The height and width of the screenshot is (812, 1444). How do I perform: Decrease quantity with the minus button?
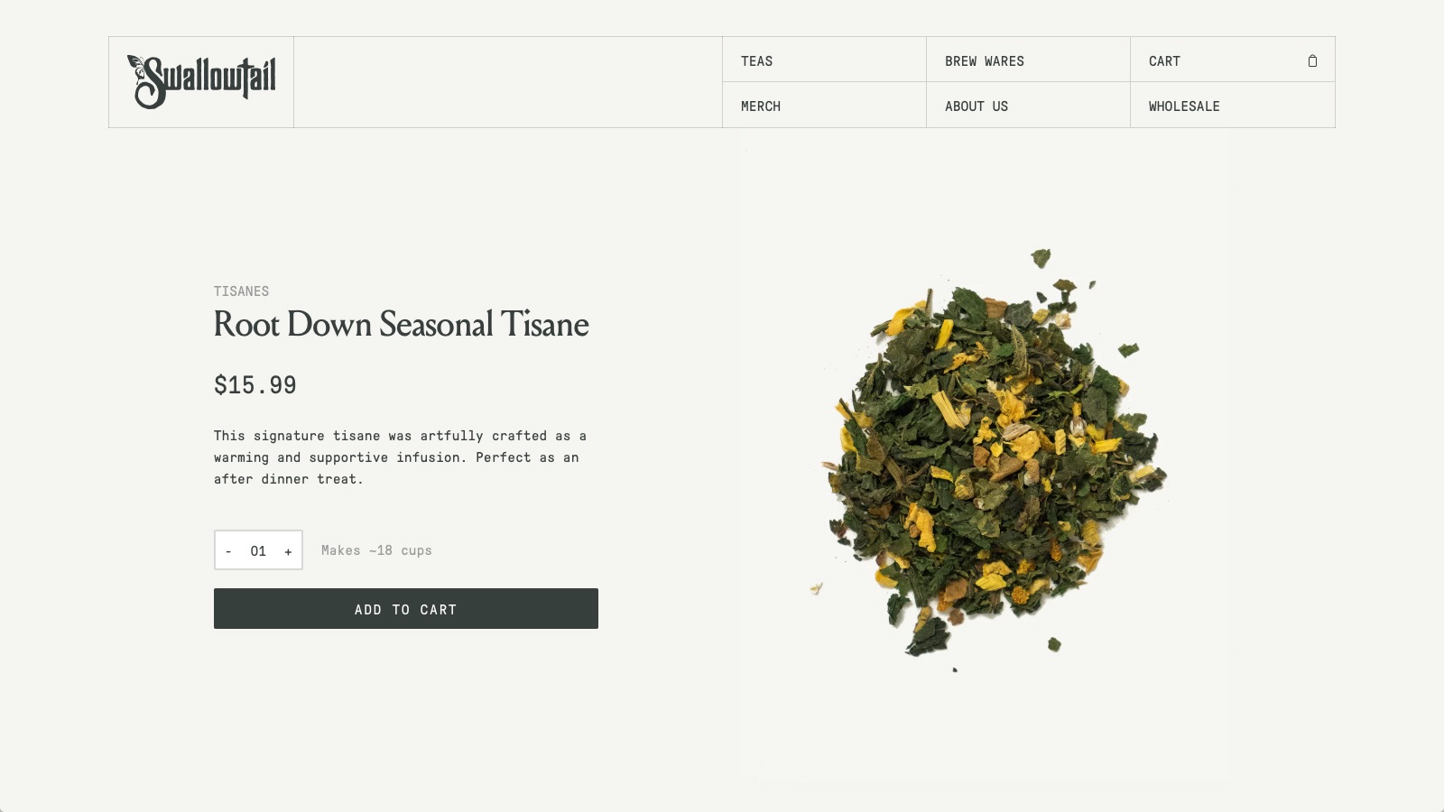click(228, 550)
